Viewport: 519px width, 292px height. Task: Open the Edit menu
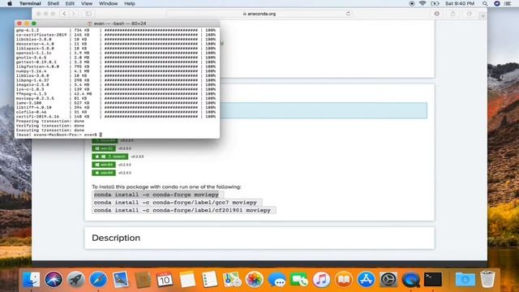coord(70,3)
